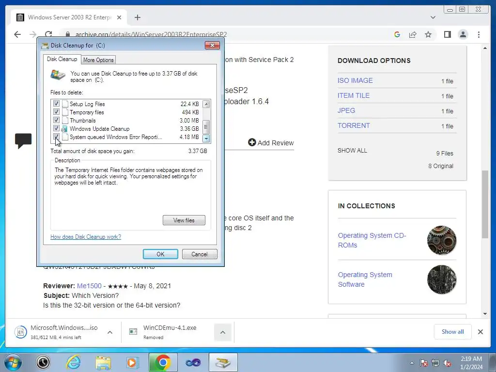Click the View files button
Screen dimensions: 496x372
click(184, 220)
